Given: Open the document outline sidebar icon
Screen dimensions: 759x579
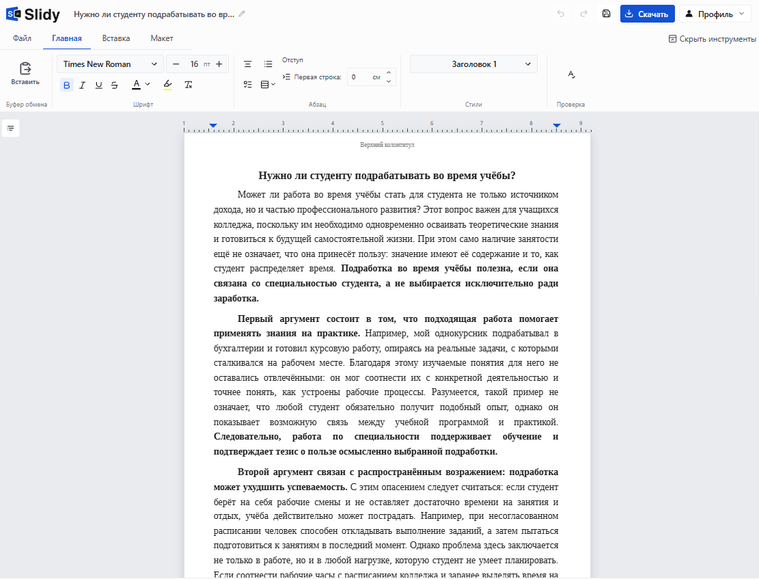Looking at the screenshot, I should click(x=11, y=129).
